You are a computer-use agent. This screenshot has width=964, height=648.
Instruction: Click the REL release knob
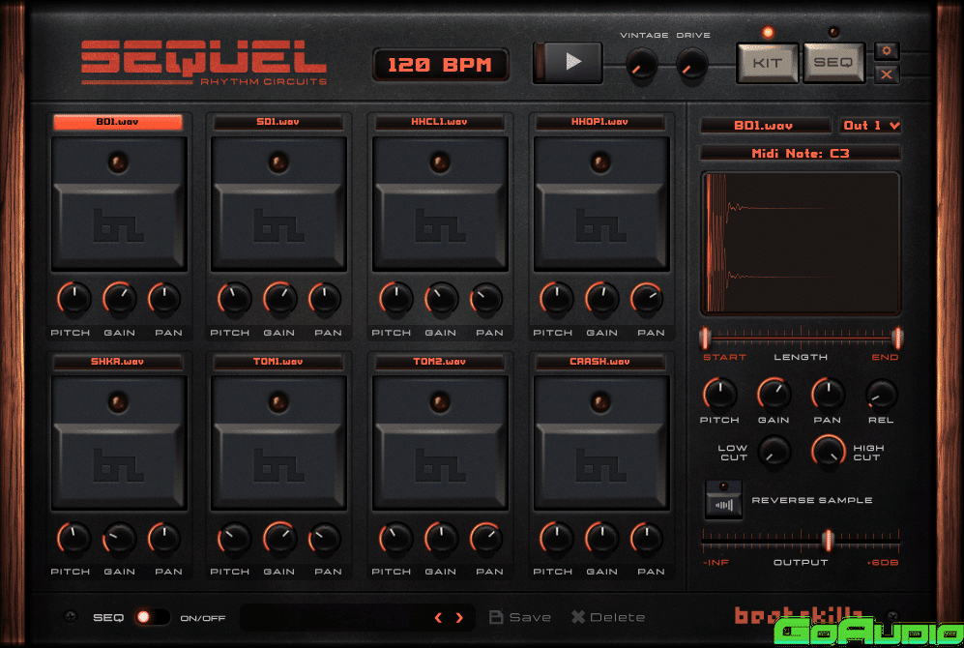(882, 394)
